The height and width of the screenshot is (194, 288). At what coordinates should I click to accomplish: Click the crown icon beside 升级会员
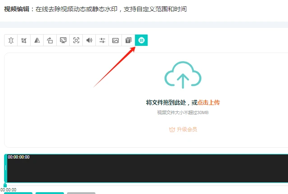pyautogui.click(x=171, y=129)
